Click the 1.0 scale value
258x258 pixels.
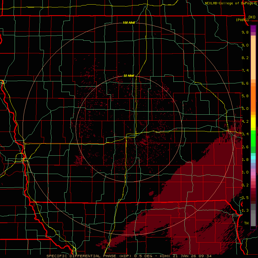pyautogui.click(x=245, y=172)
